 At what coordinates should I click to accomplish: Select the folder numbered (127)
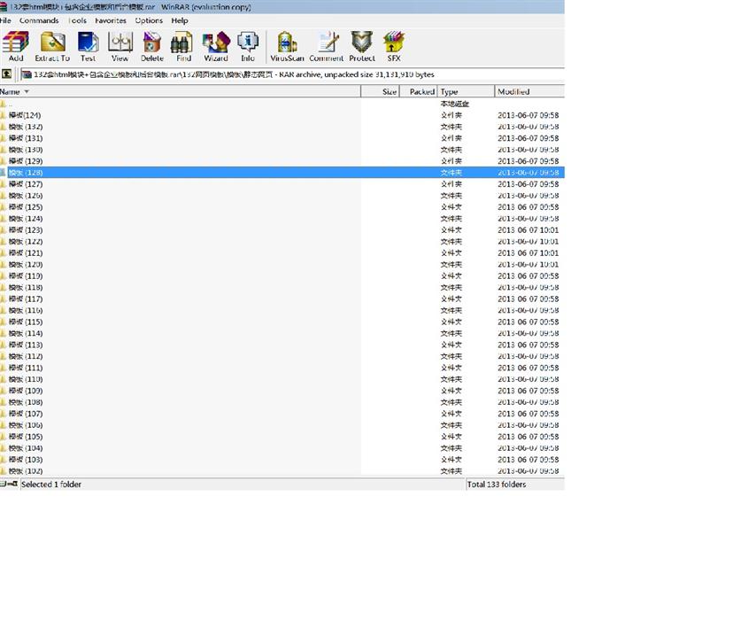(27, 184)
